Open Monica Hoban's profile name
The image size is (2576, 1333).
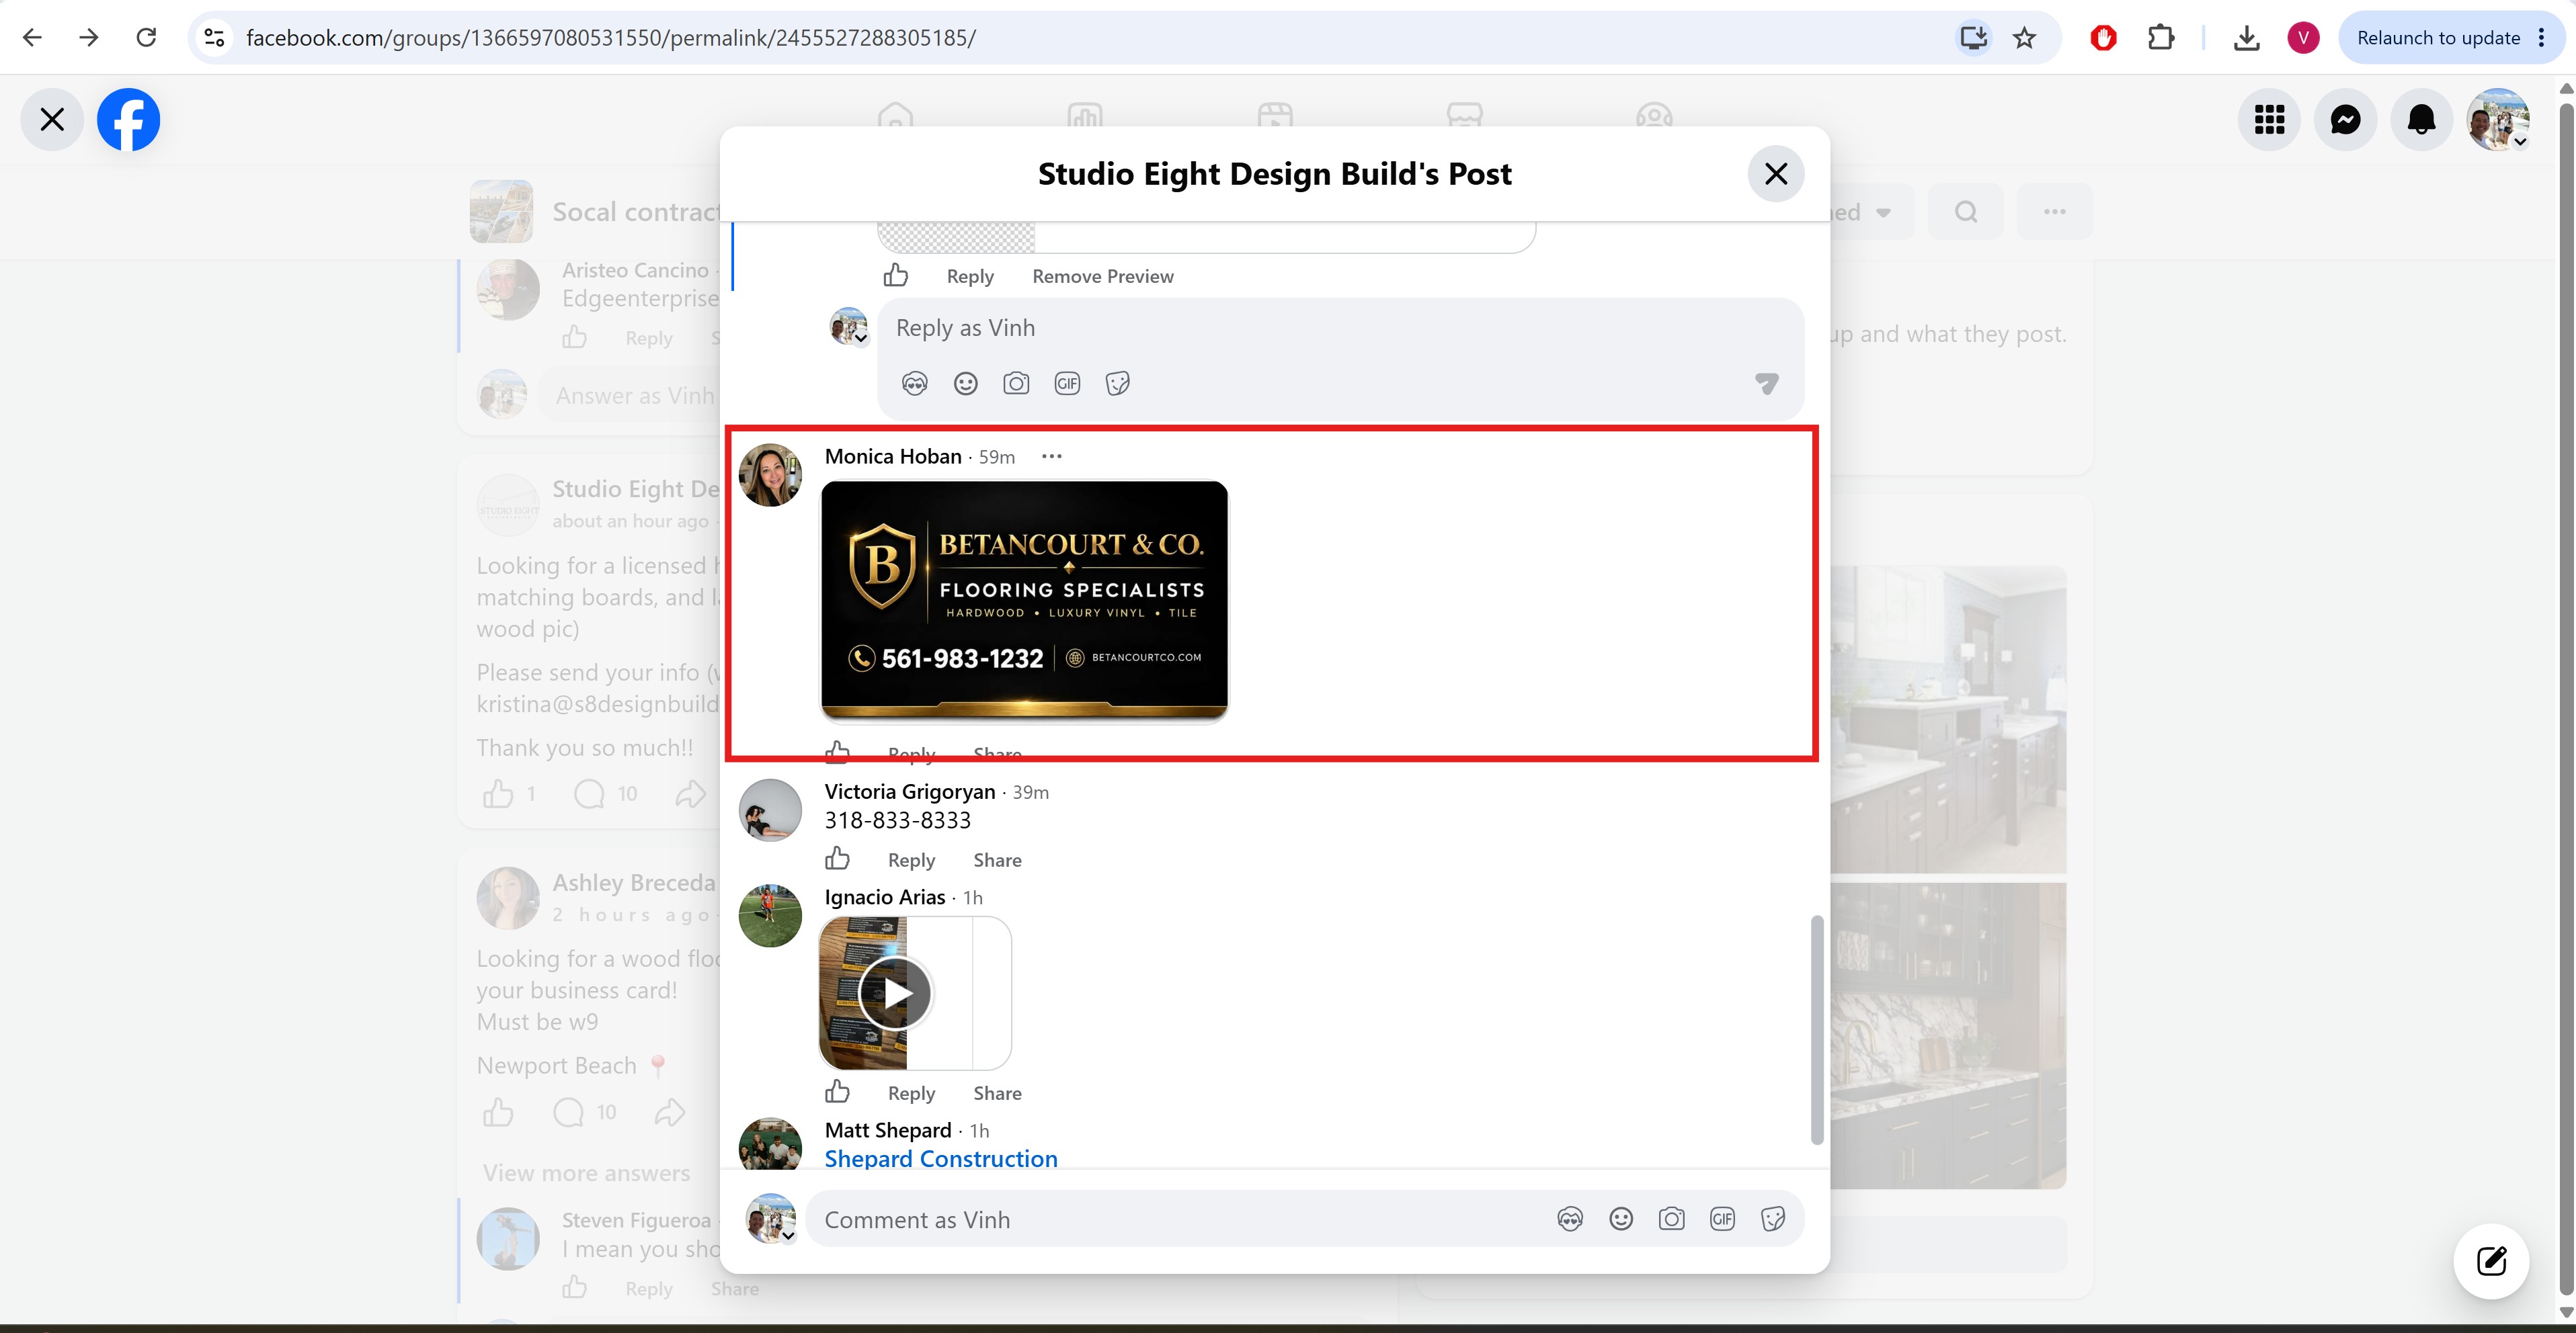pyautogui.click(x=892, y=457)
